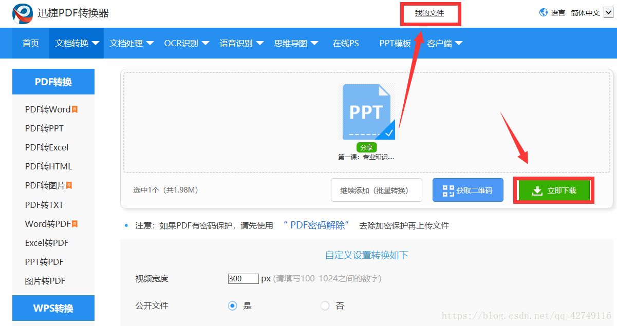
Task: Go to 首页 tab
Action: point(31,43)
